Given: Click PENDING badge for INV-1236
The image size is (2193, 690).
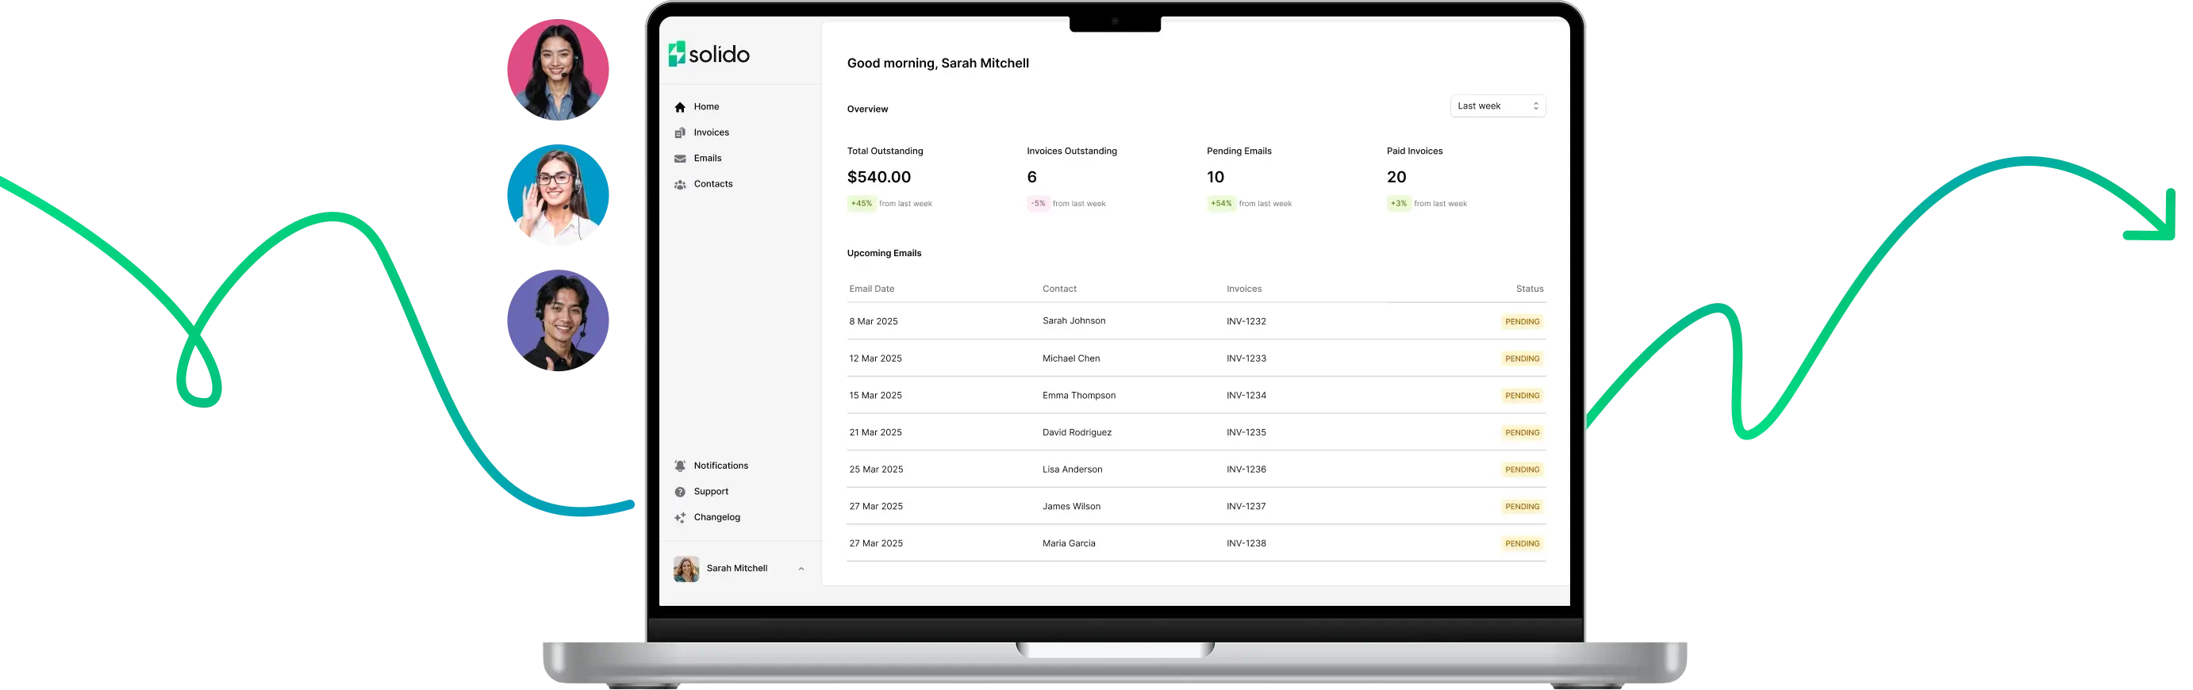Looking at the screenshot, I should [x=1521, y=470].
